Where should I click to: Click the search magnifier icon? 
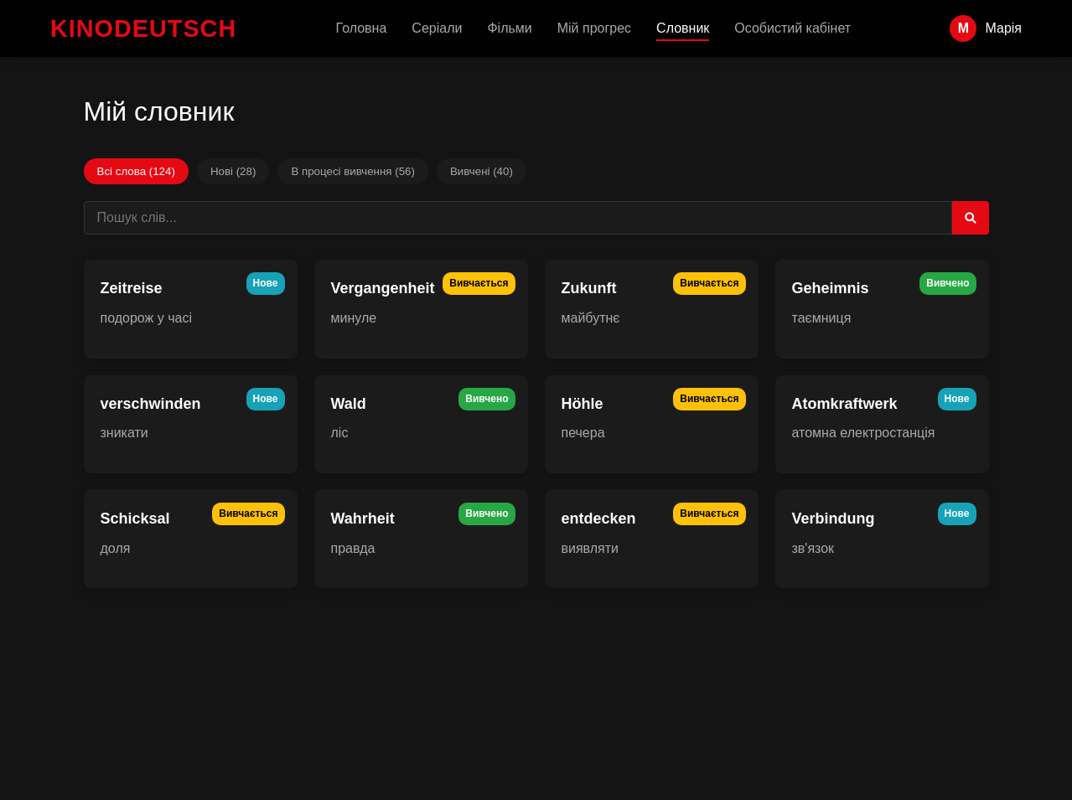click(x=969, y=218)
